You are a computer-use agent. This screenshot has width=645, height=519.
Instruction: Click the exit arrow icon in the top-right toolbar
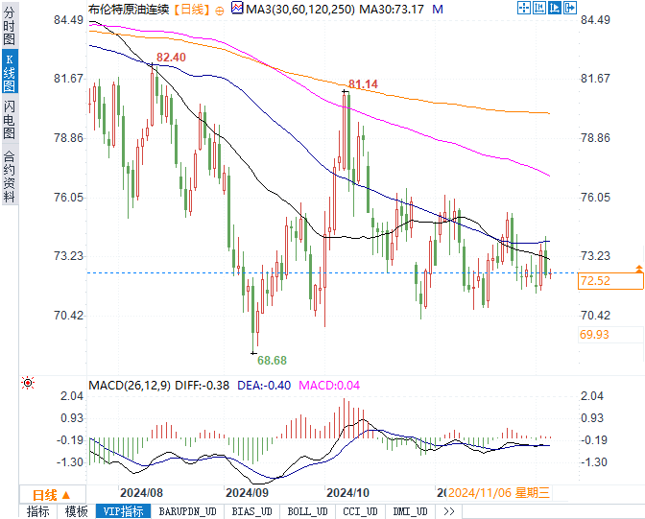tap(570, 8)
